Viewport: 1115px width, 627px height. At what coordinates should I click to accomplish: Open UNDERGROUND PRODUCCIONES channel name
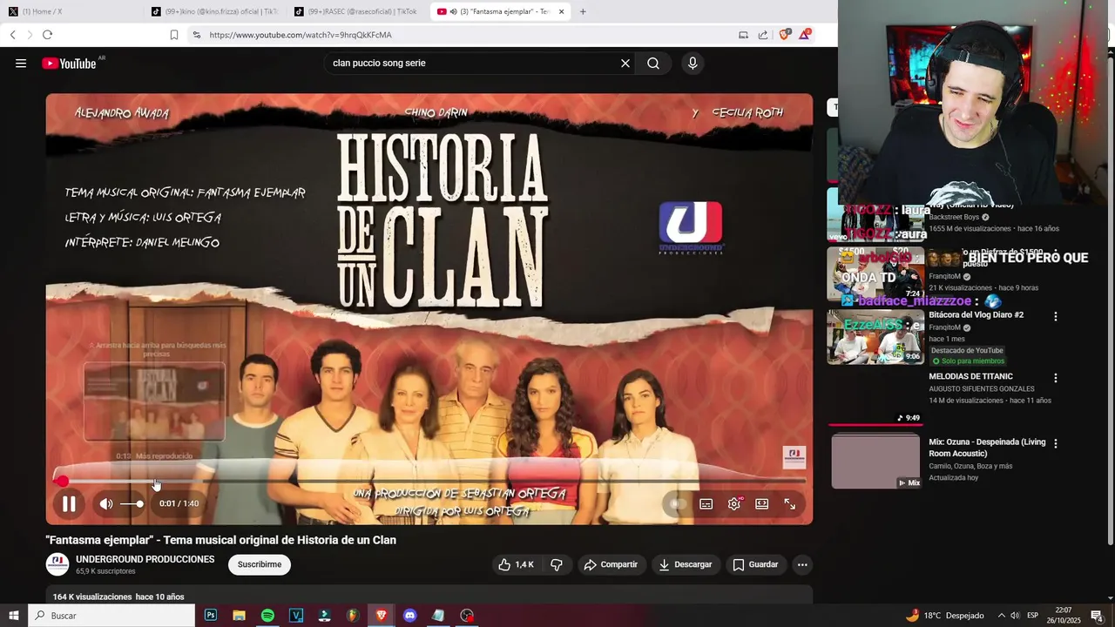(145, 559)
